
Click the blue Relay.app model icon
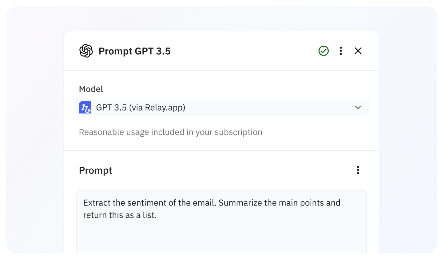(x=85, y=107)
